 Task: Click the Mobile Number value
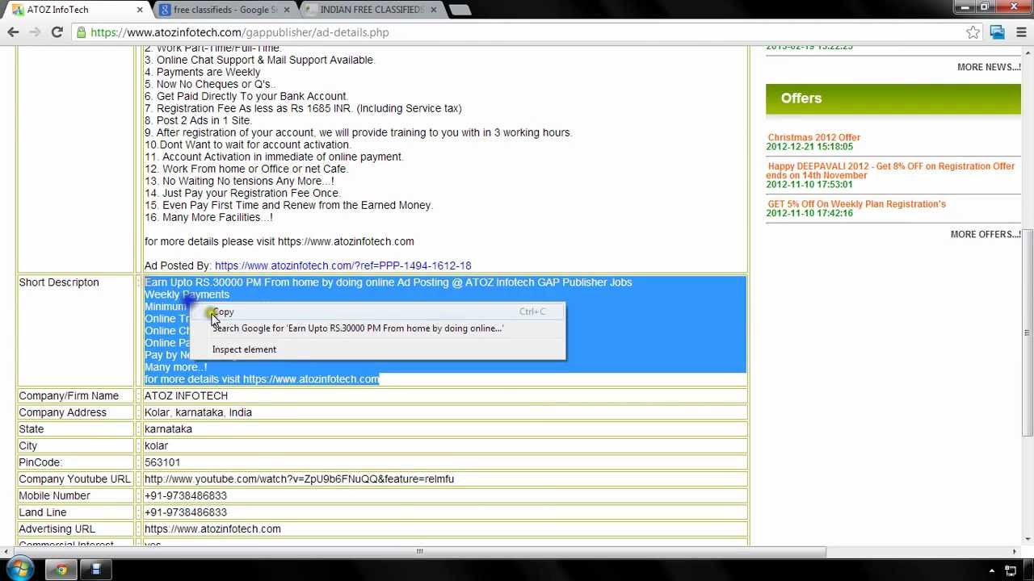coord(186,496)
